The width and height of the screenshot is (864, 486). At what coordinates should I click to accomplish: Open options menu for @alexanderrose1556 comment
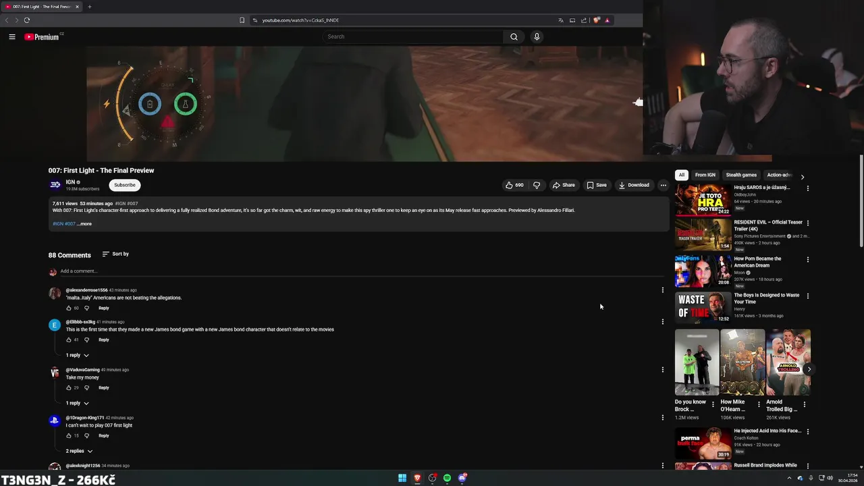pyautogui.click(x=662, y=290)
